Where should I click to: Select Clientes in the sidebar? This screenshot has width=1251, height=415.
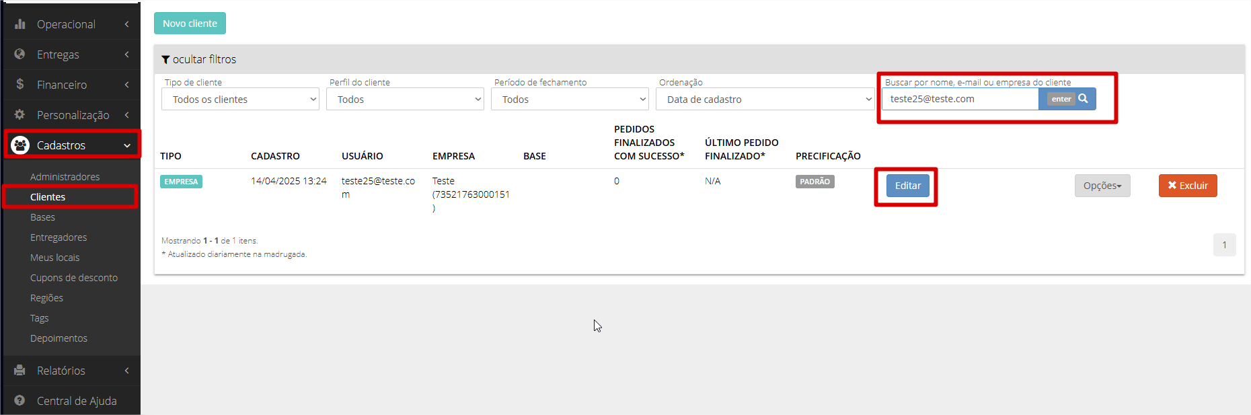point(48,197)
